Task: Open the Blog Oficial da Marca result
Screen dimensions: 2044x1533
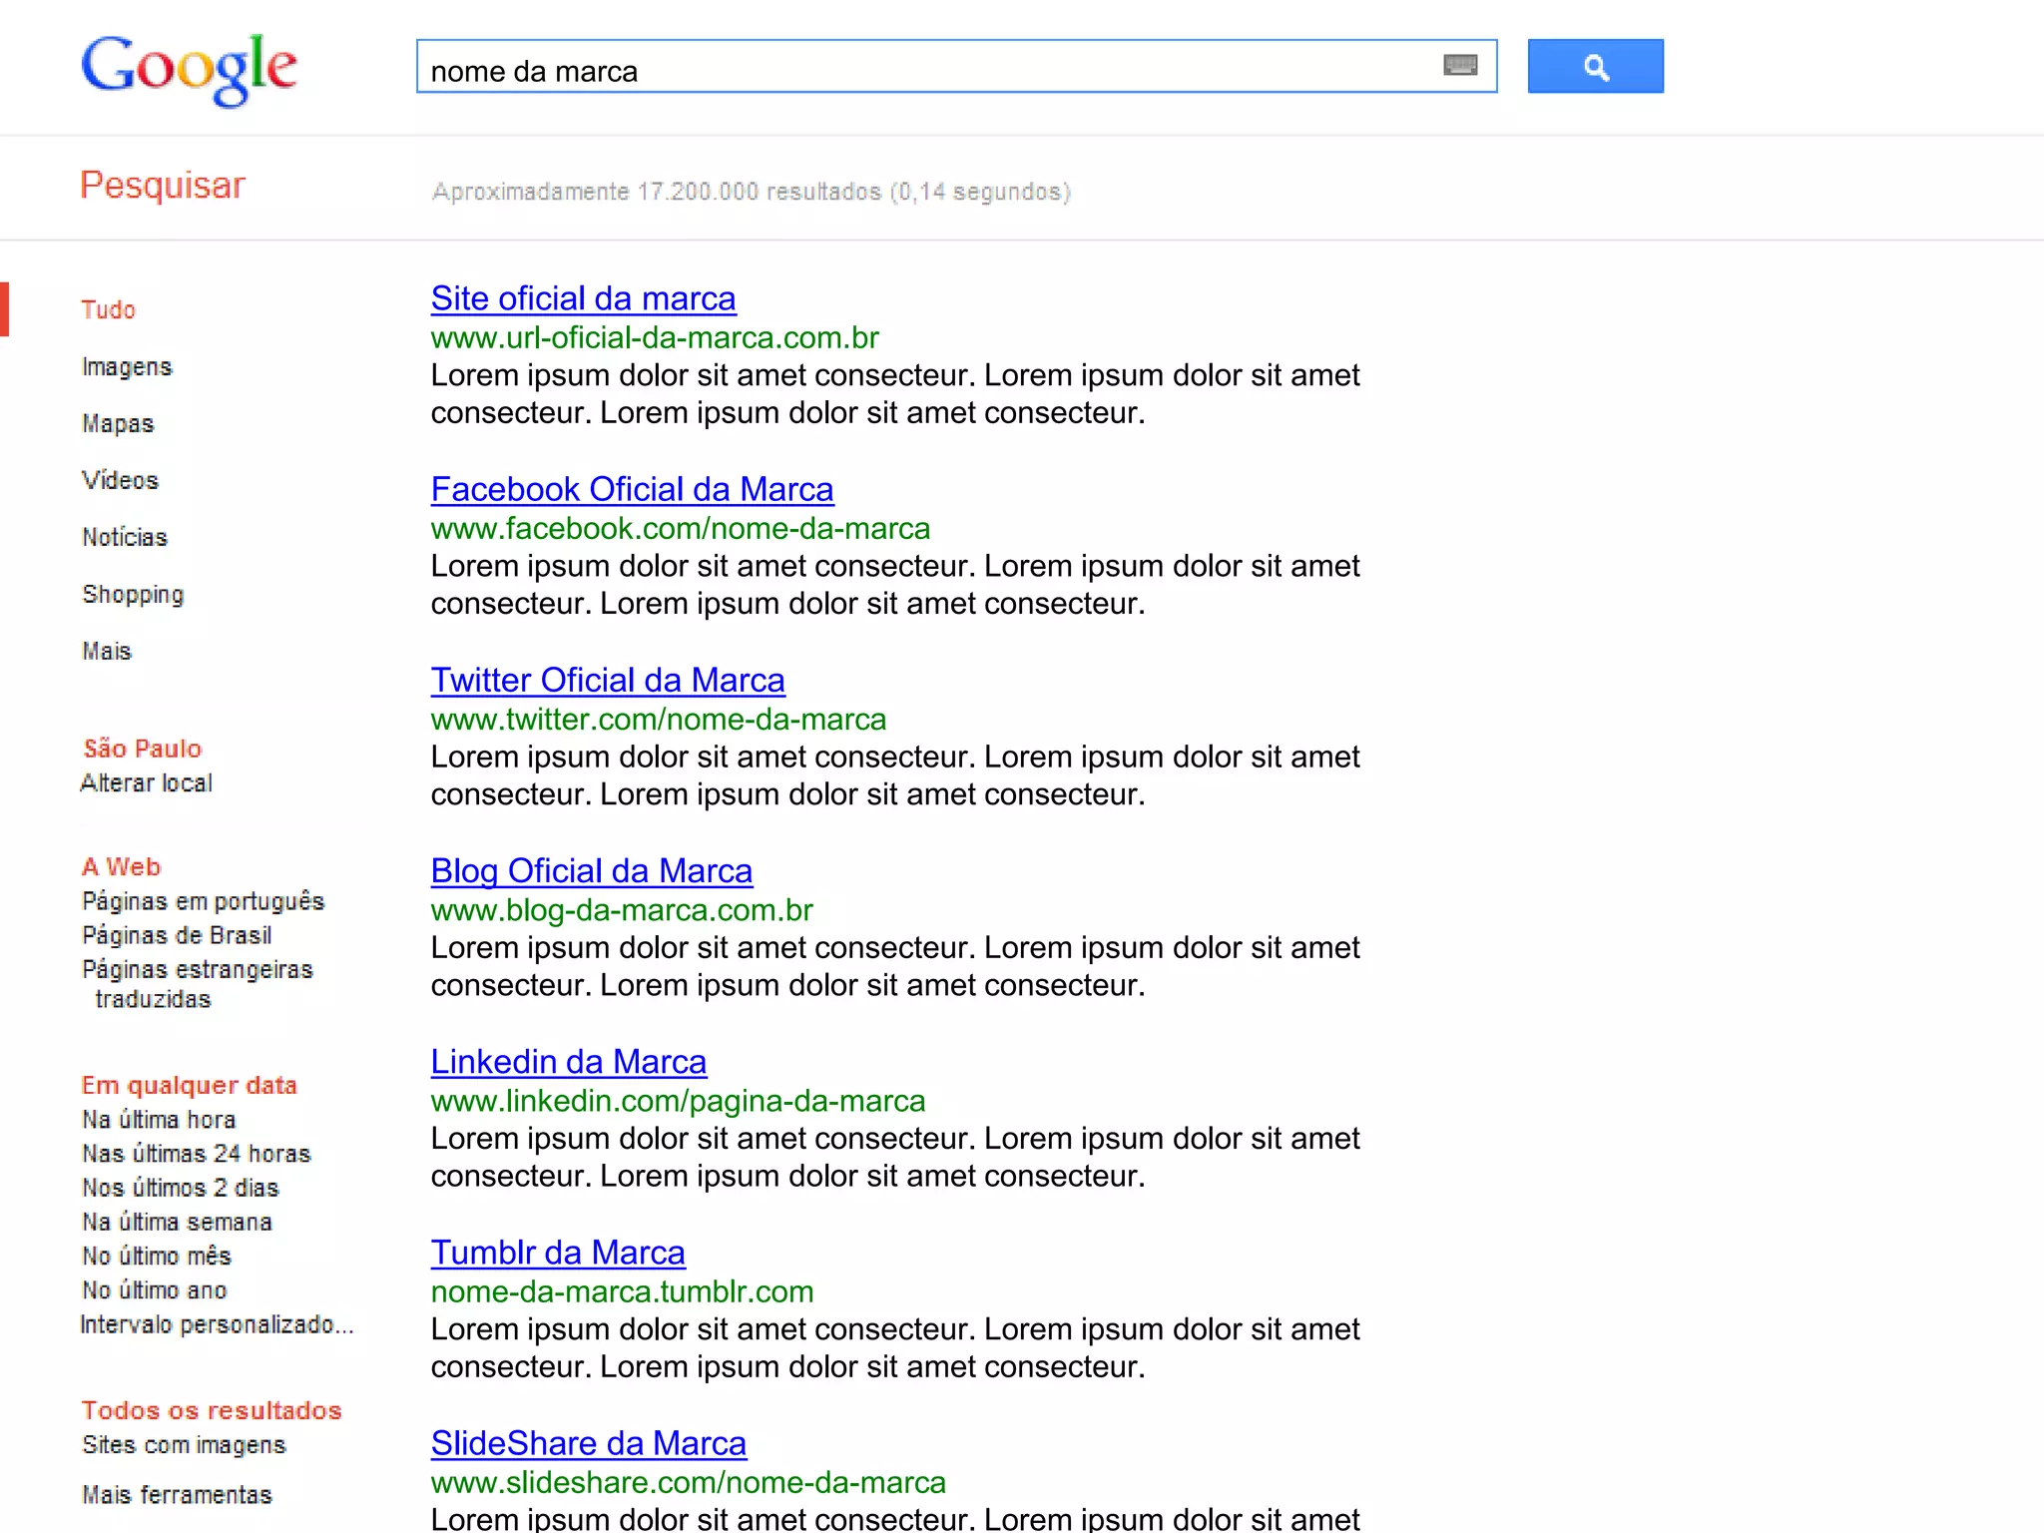Action: coord(591,871)
